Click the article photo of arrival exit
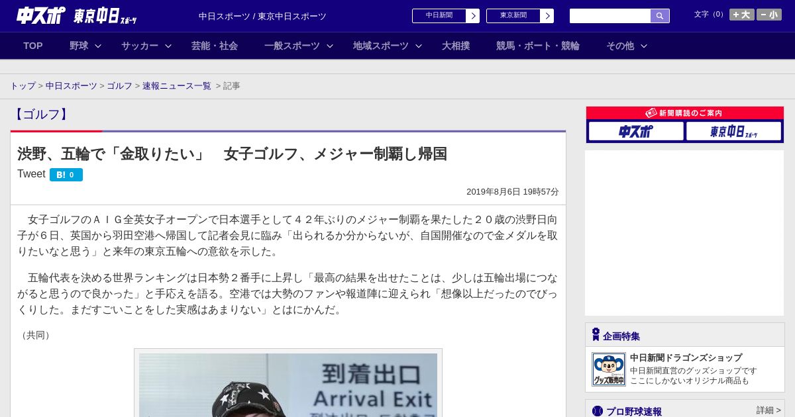 [x=288, y=385]
